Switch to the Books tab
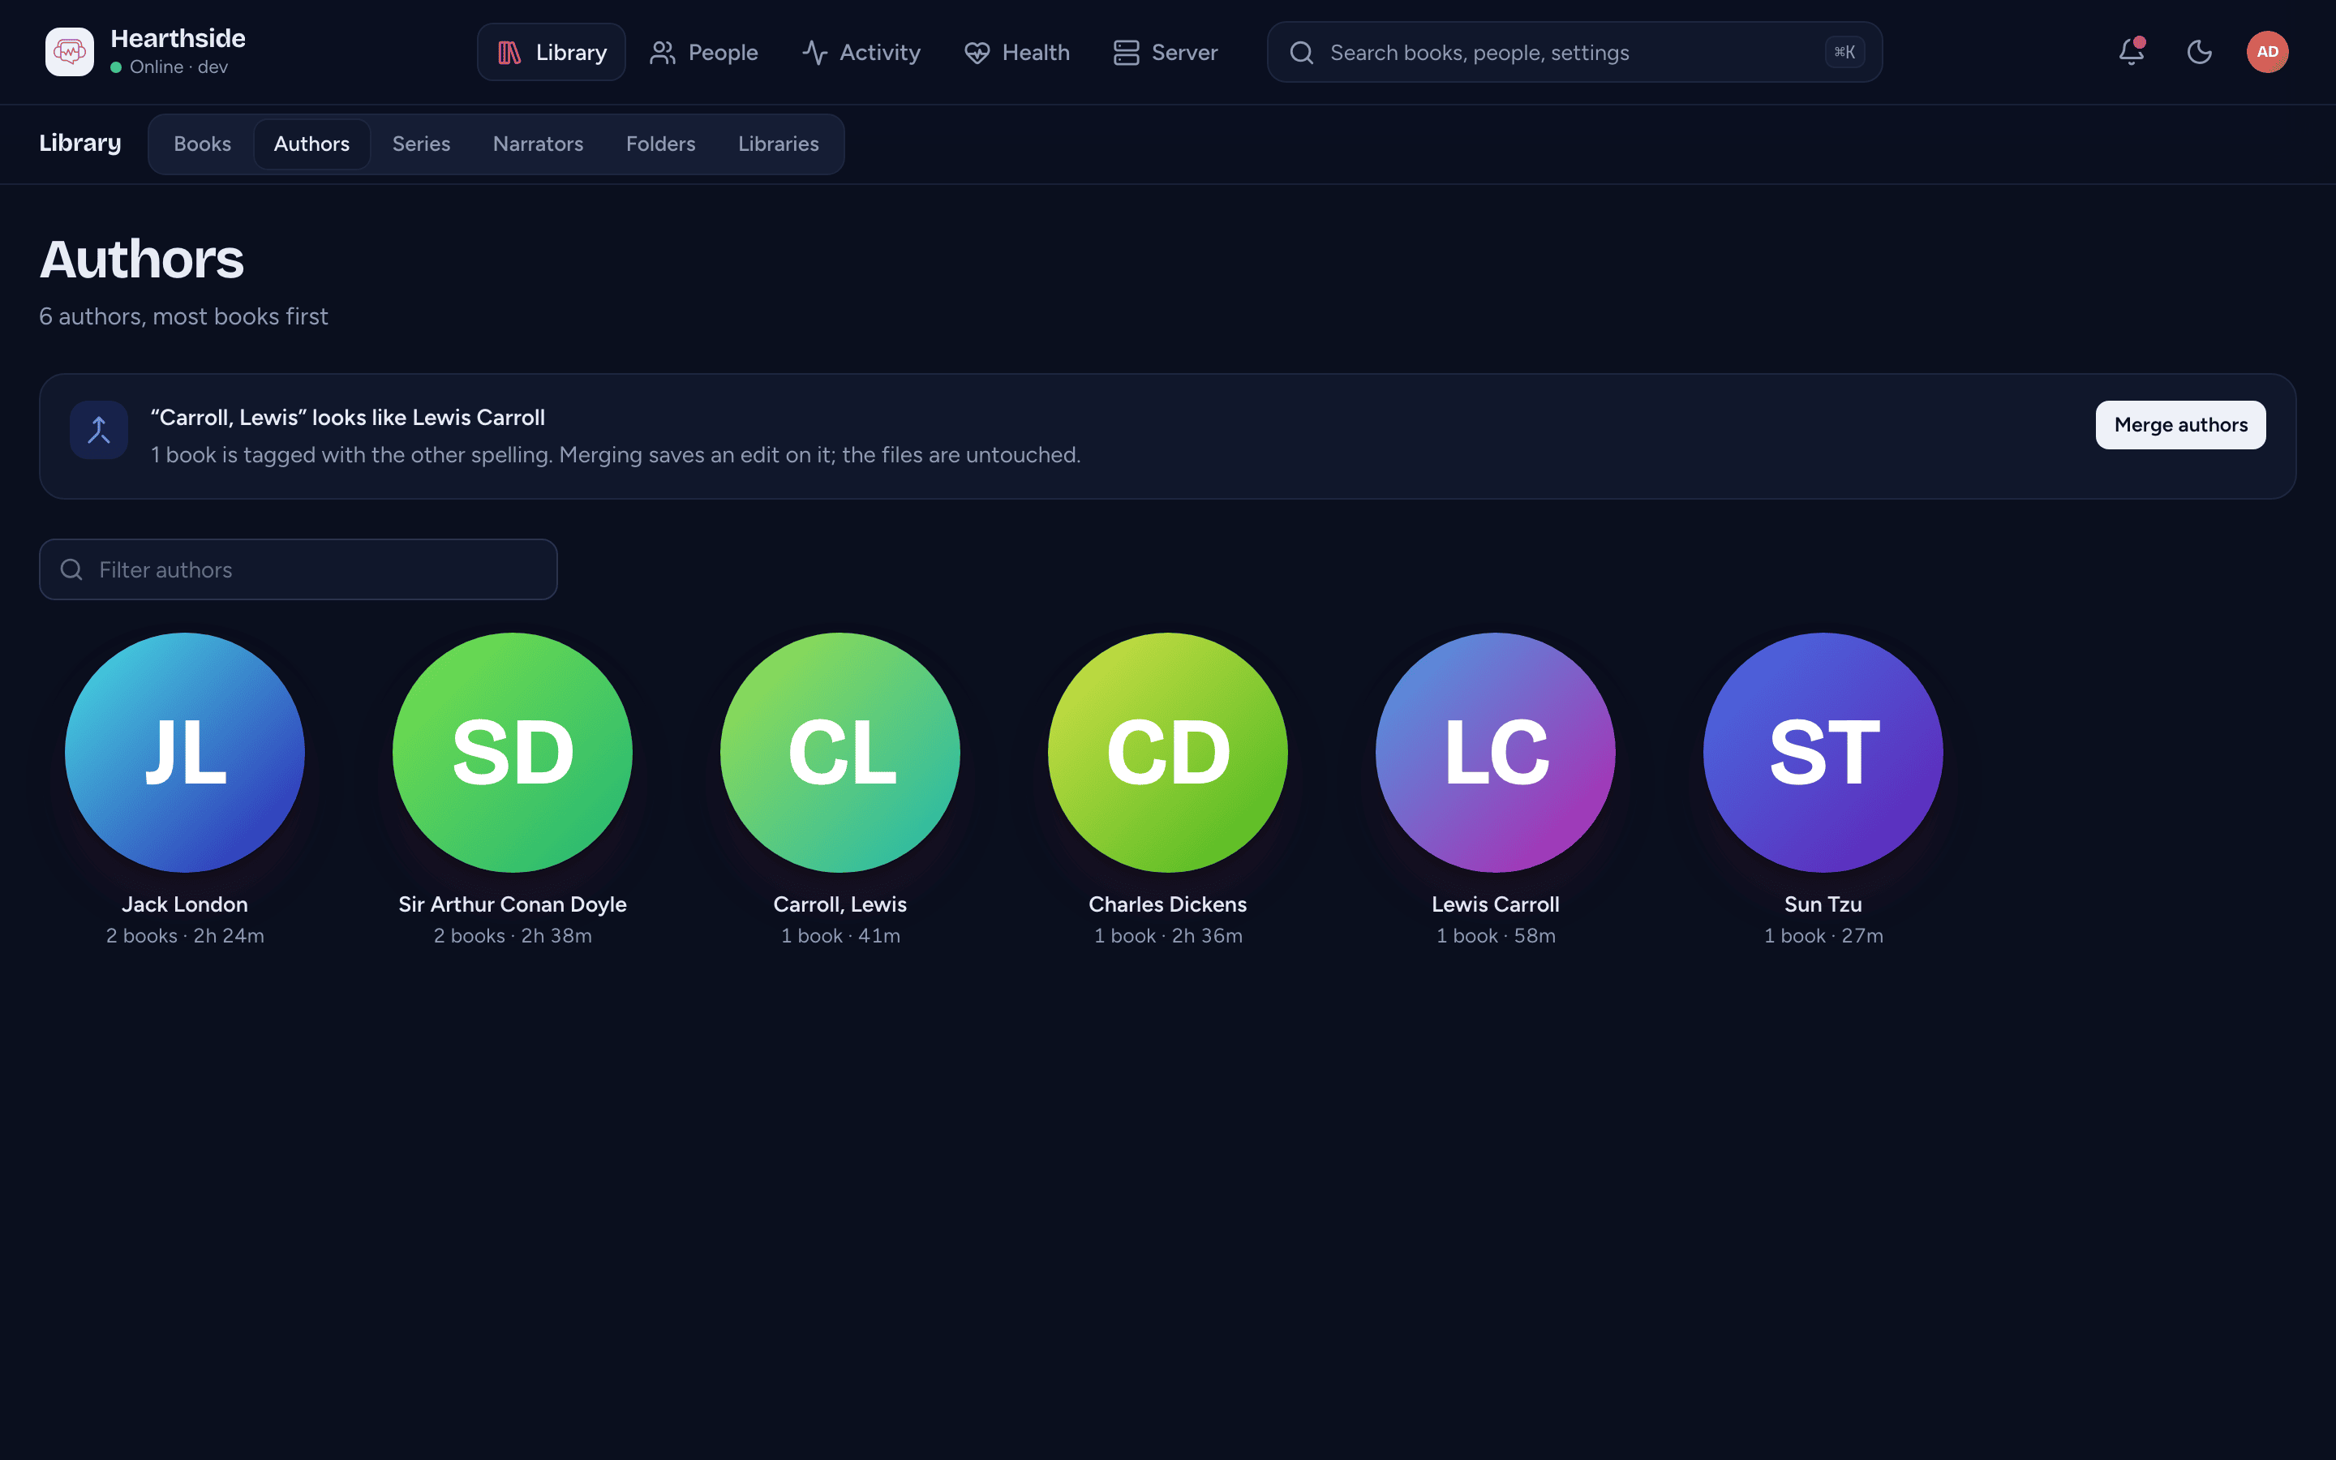The width and height of the screenshot is (2336, 1460). (203, 144)
